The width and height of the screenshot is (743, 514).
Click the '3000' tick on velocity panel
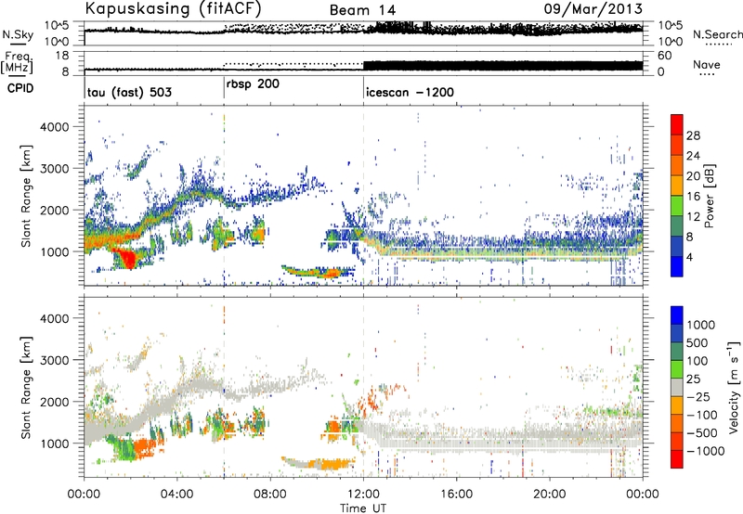54,360
